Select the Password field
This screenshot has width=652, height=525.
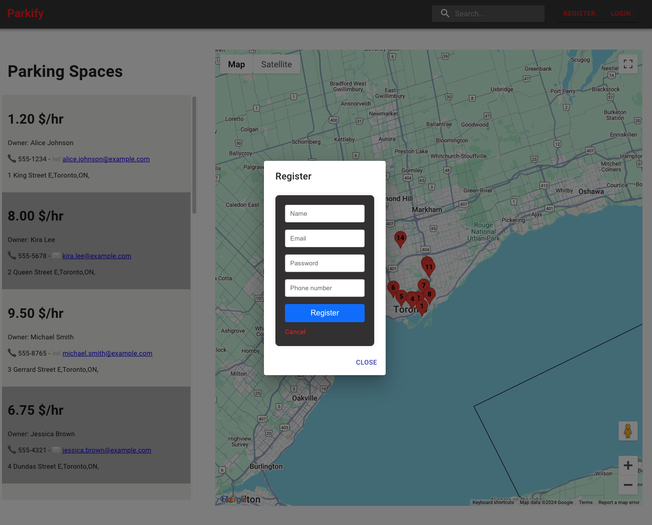(x=325, y=263)
